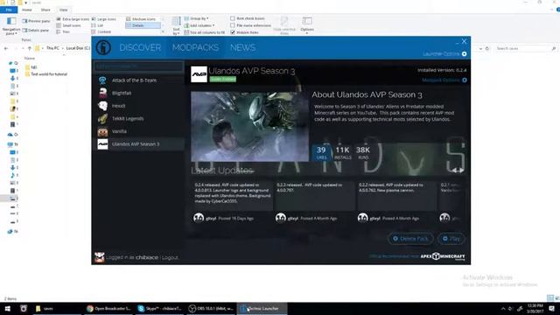Show hidden system tray icons chevron
This screenshot has width=560, height=315.
[x=503, y=309]
